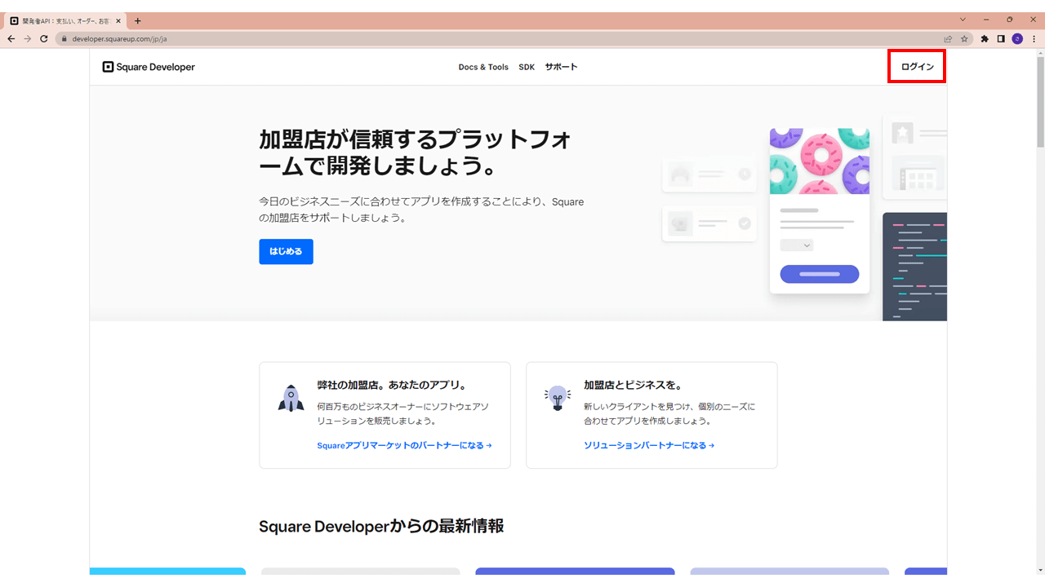This screenshot has height=587, width=1045.
Task: Click the 加盟店とビジネスを。 card title
Action: 633,385
